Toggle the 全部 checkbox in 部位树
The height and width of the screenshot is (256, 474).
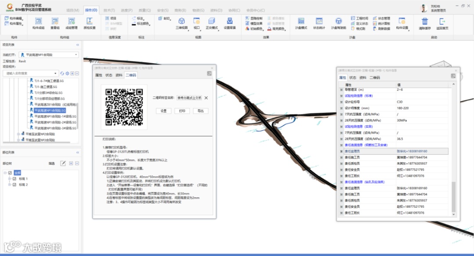(10, 173)
